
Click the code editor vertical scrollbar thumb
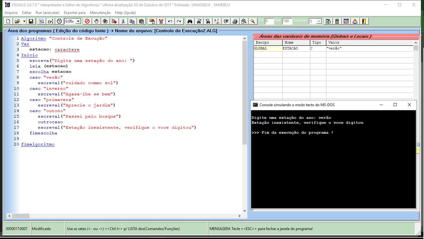point(245,93)
